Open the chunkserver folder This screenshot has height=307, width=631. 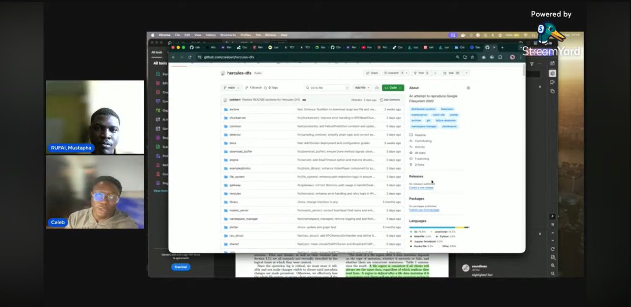238,118
